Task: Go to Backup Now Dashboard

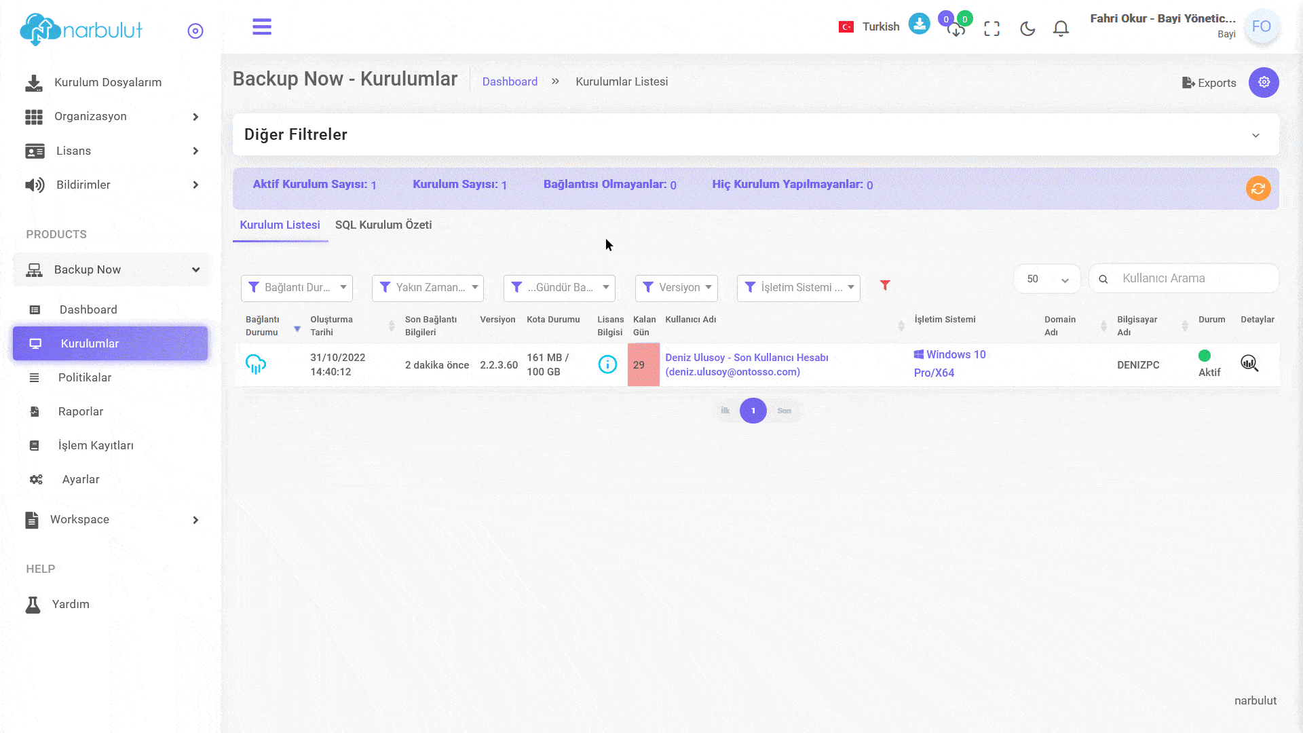Action: click(88, 309)
